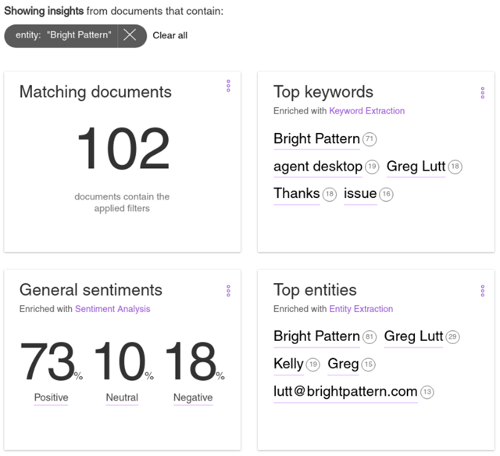The width and height of the screenshot is (500, 456).
Task: Select the lutt@brightpattern.com entity
Action: [x=345, y=392]
